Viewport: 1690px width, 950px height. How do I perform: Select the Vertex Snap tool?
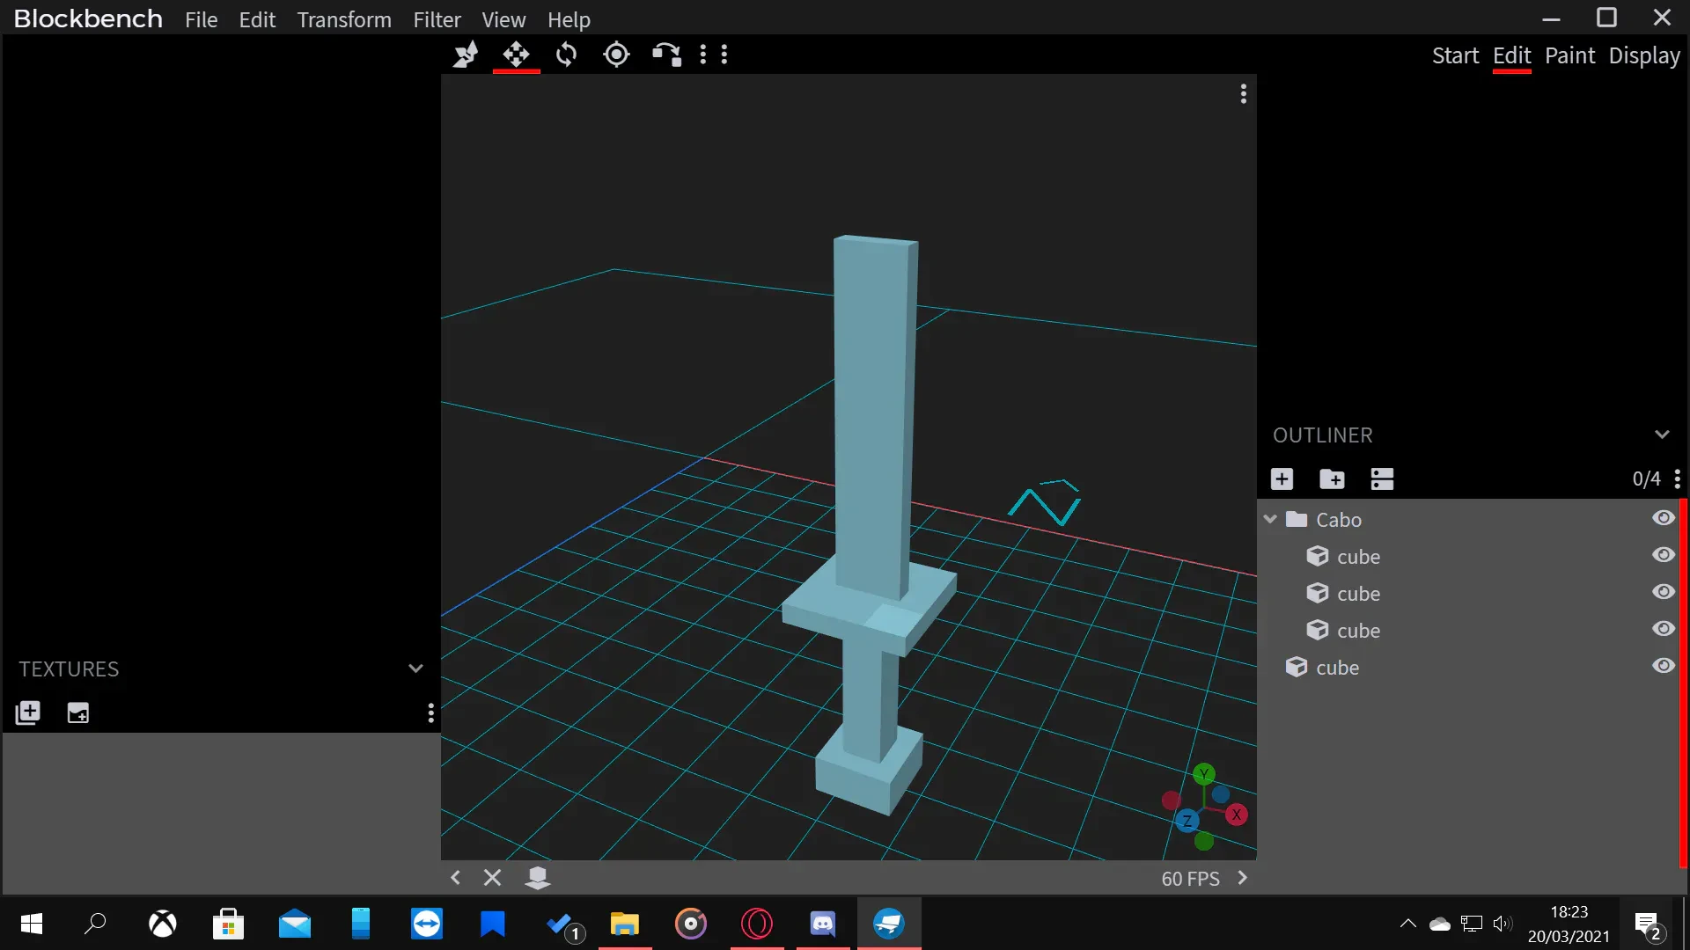tap(666, 55)
